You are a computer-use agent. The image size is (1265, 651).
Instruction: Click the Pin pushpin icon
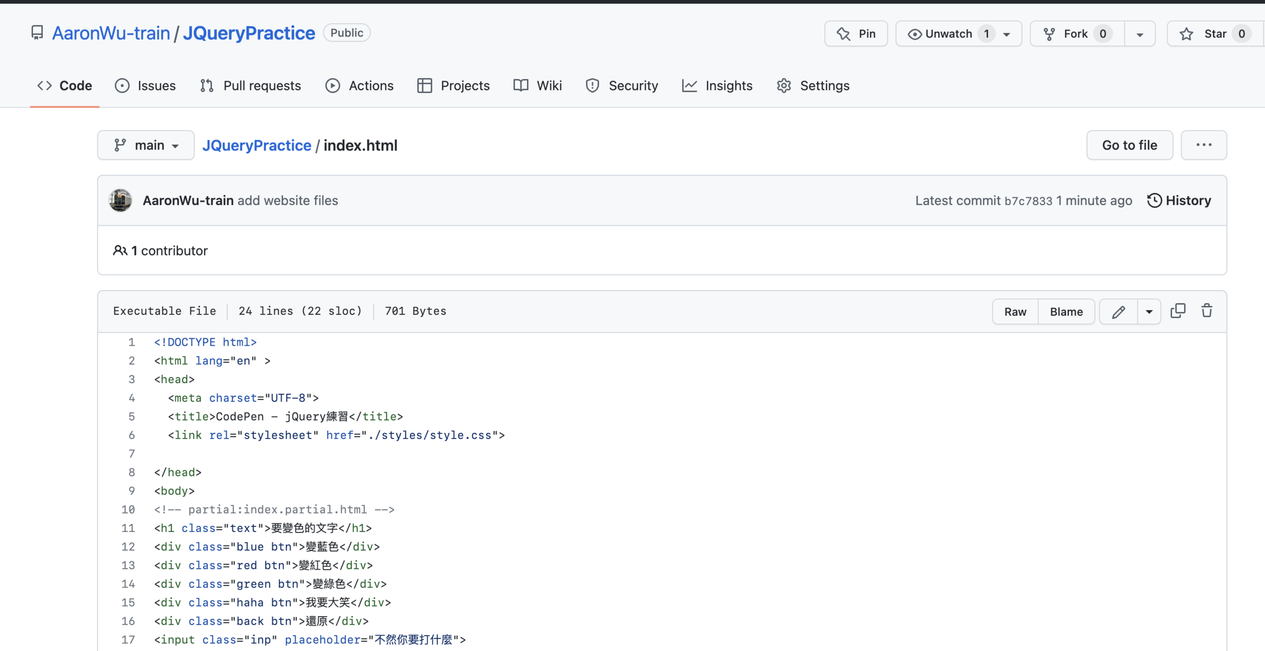[844, 34]
